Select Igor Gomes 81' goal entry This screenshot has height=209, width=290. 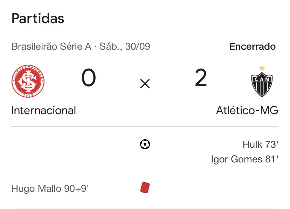pos(245,159)
